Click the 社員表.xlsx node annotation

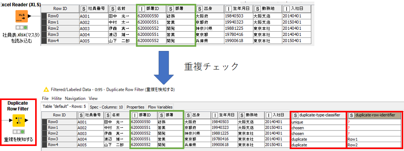pos(21,37)
